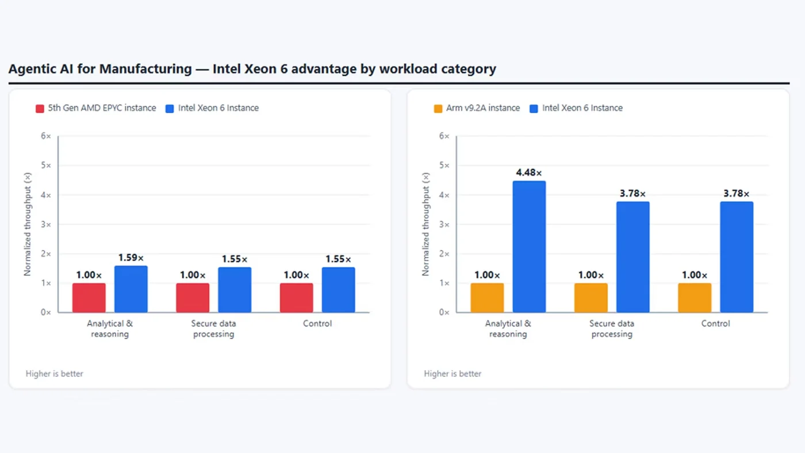This screenshot has width=805, height=453.
Task: Click the 4.48× value label
Action: click(529, 173)
